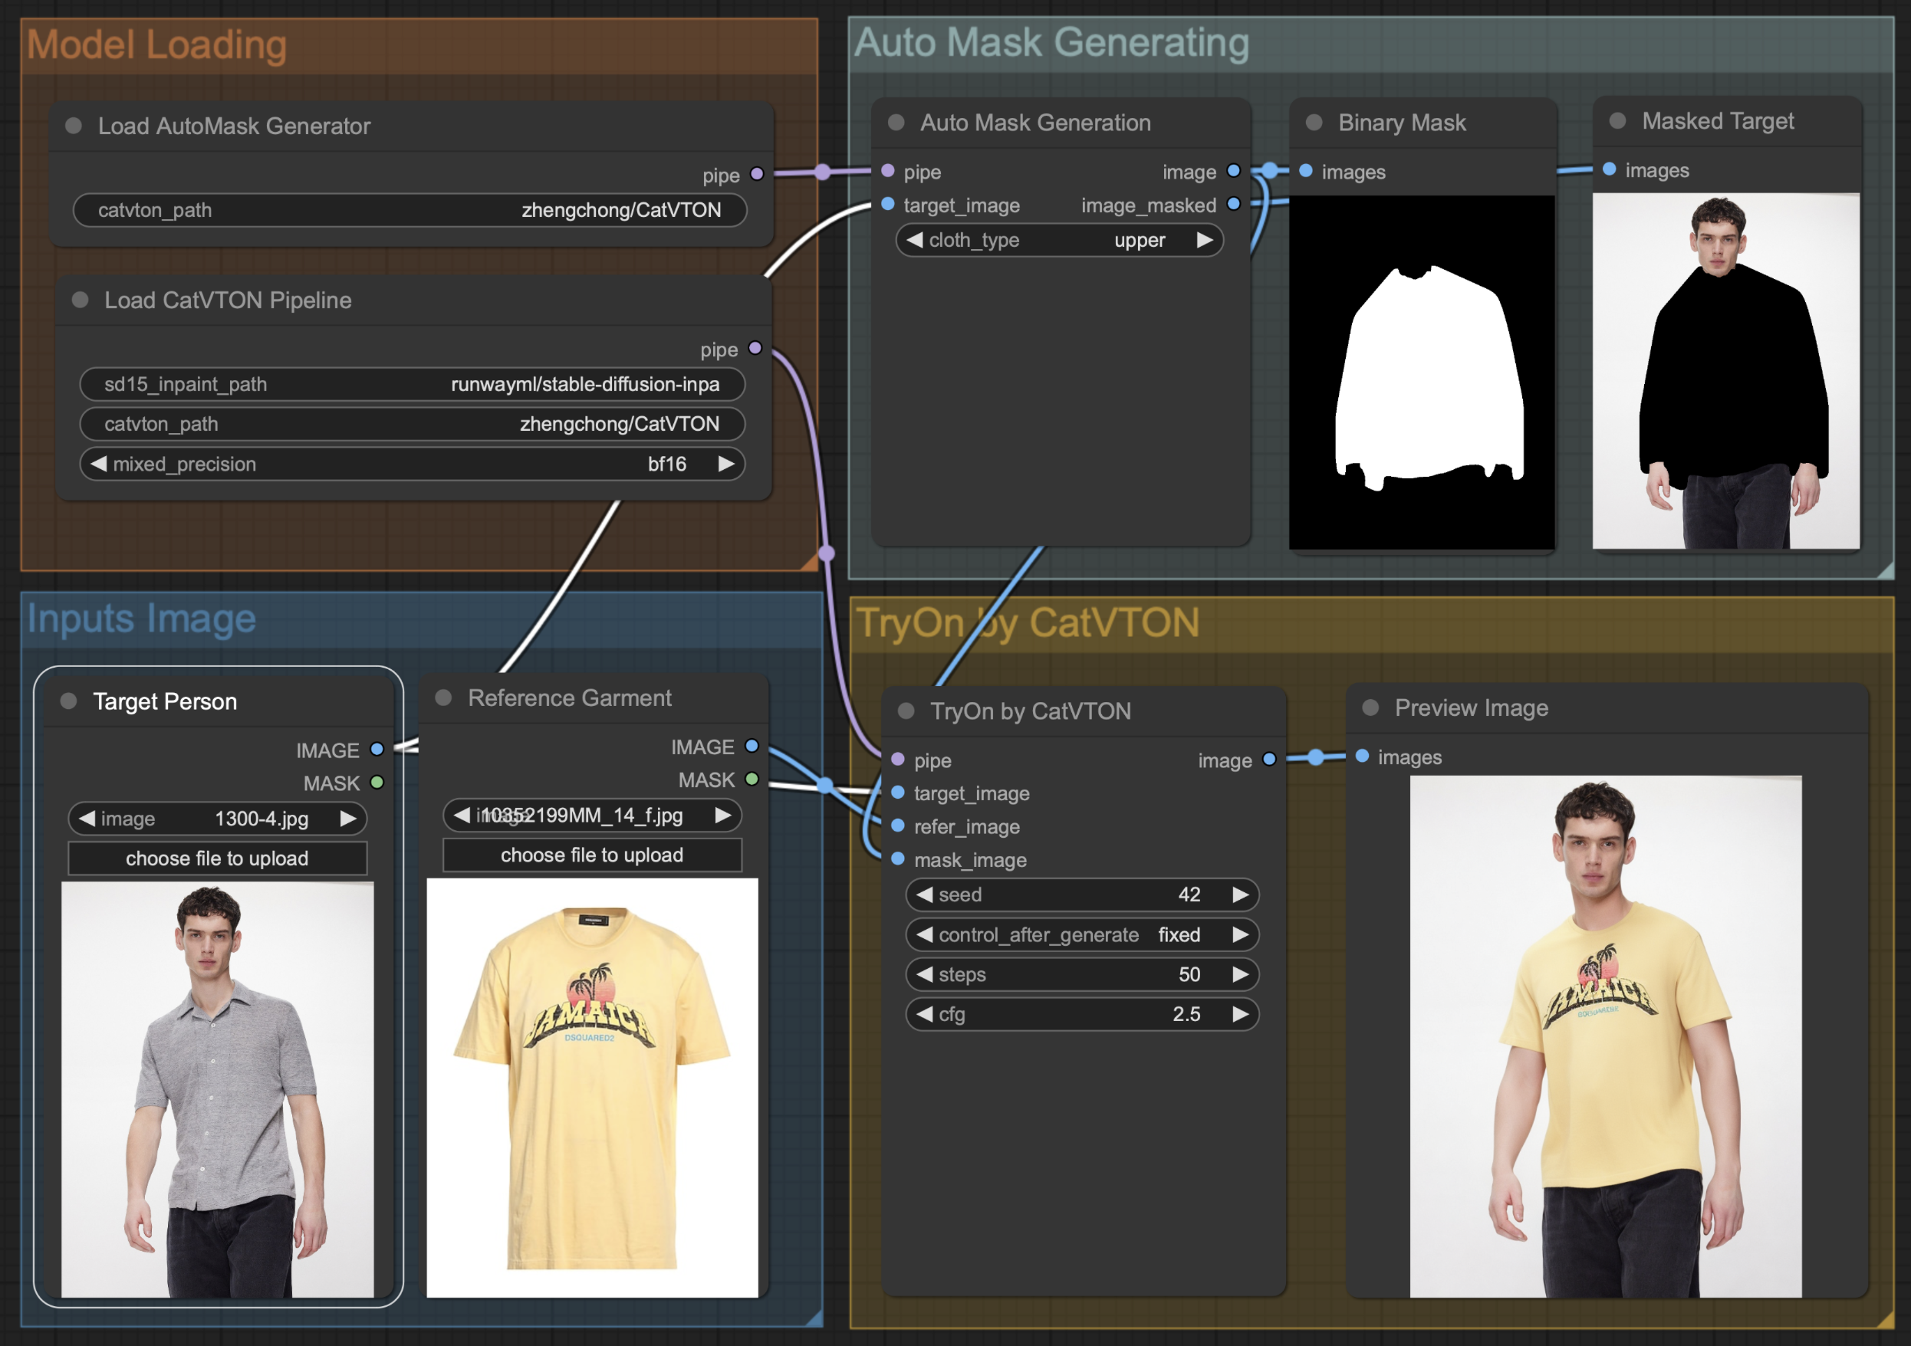Toggle collapse dot on Load CatVTON Pipeline node
1911x1346 pixels.
tap(80, 300)
